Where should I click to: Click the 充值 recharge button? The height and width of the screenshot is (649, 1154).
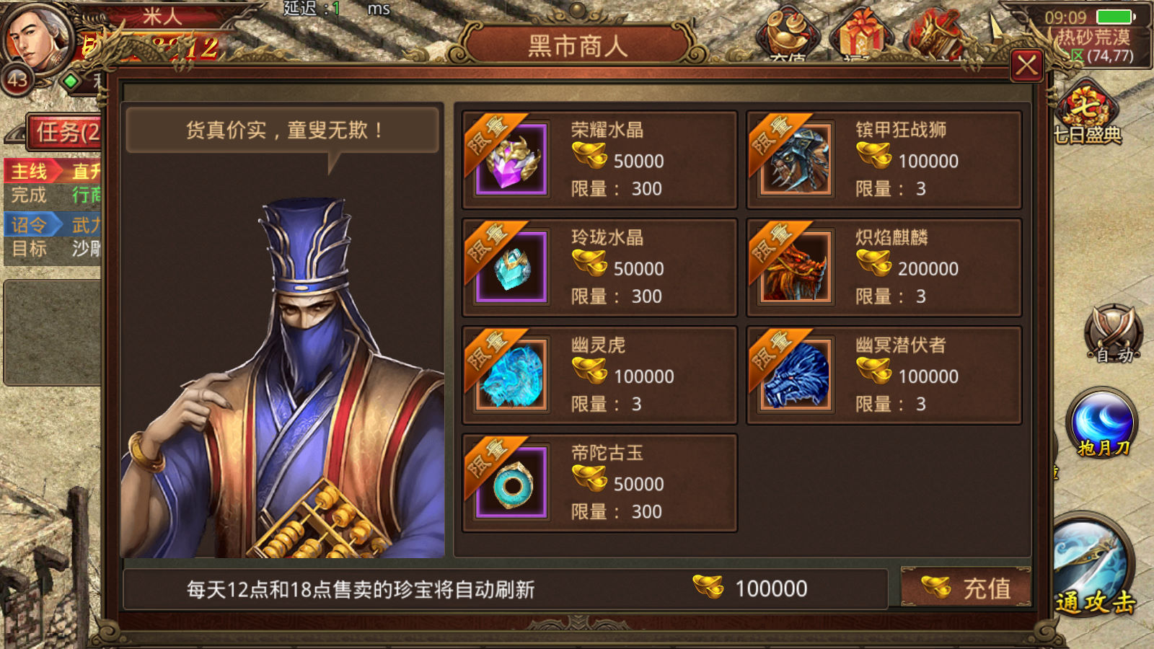pyautogui.click(x=966, y=588)
